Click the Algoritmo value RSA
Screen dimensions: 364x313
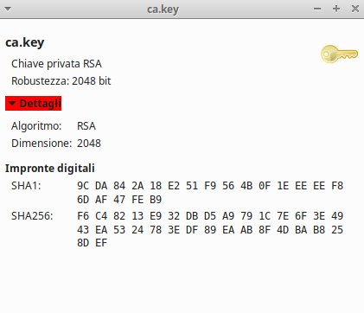point(86,126)
